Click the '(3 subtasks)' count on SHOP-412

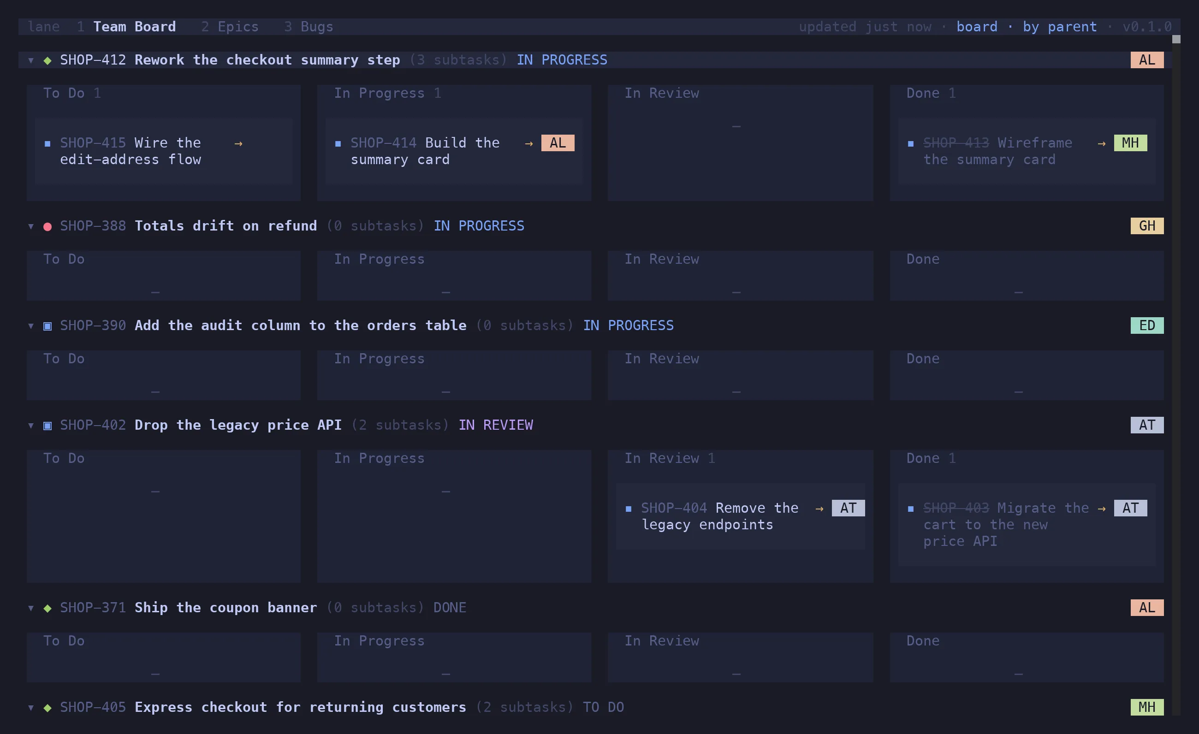coord(458,60)
